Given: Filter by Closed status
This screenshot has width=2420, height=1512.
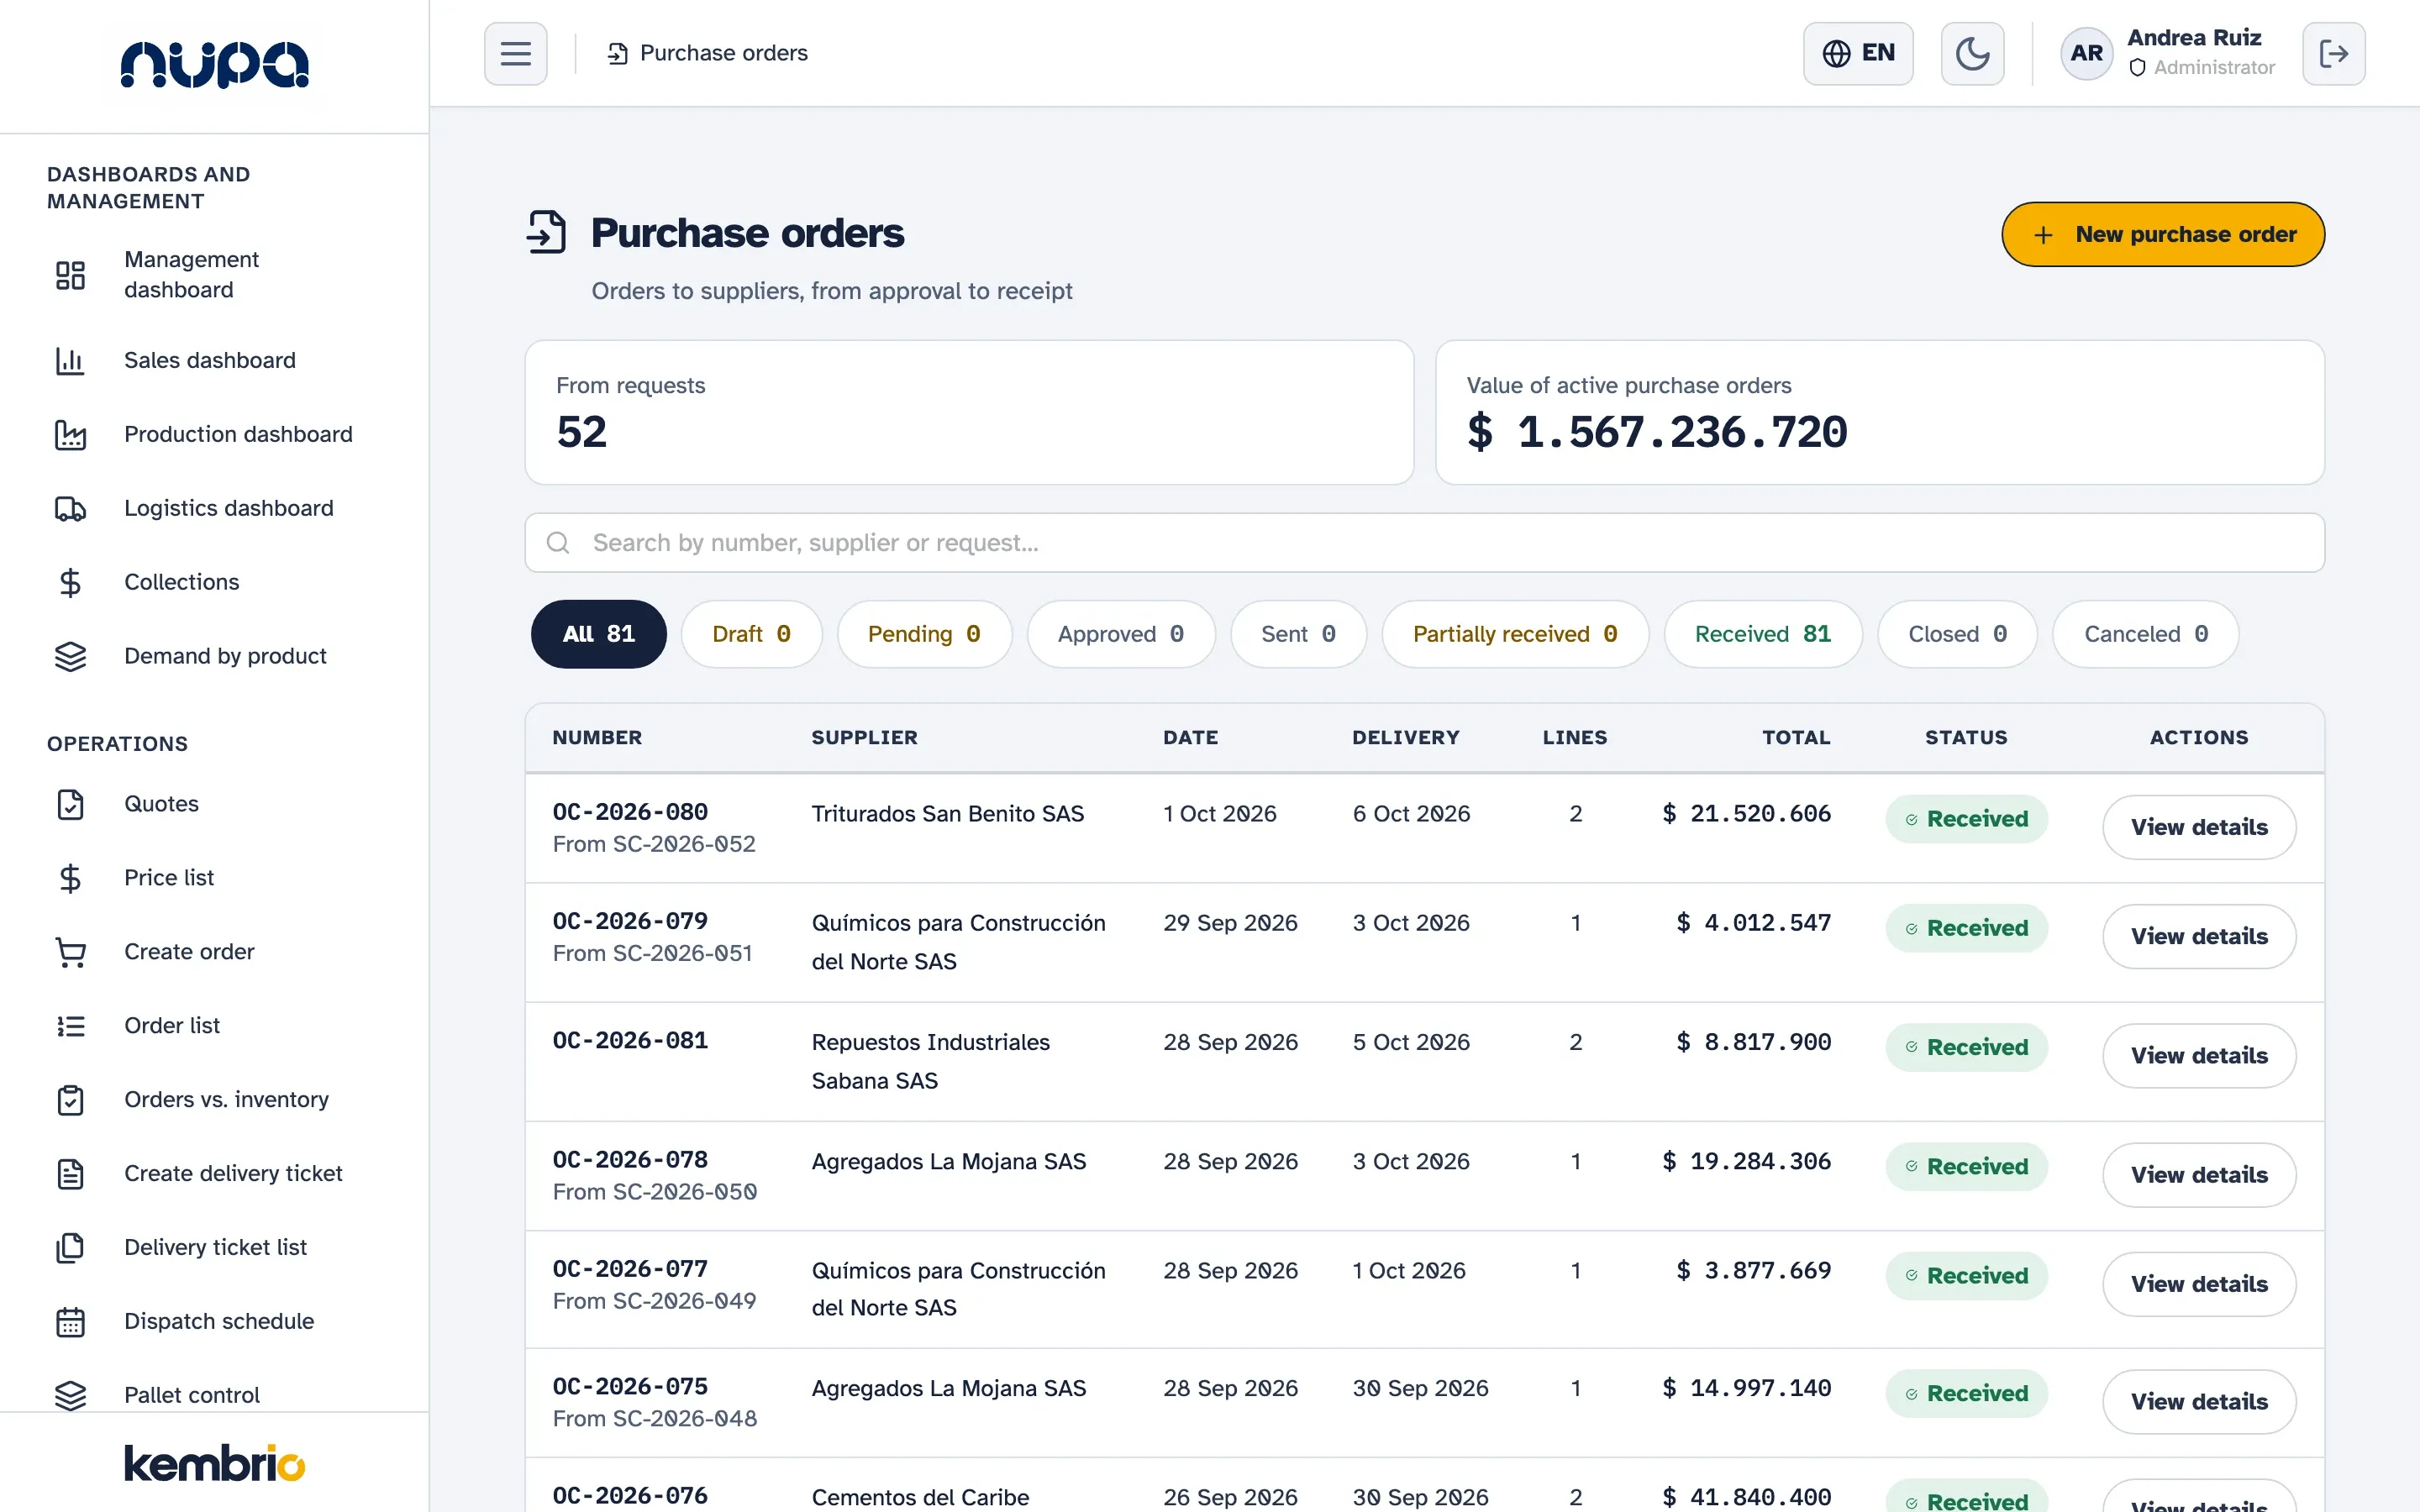Looking at the screenshot, I should pyautogui.click(x=1957, y=634).
